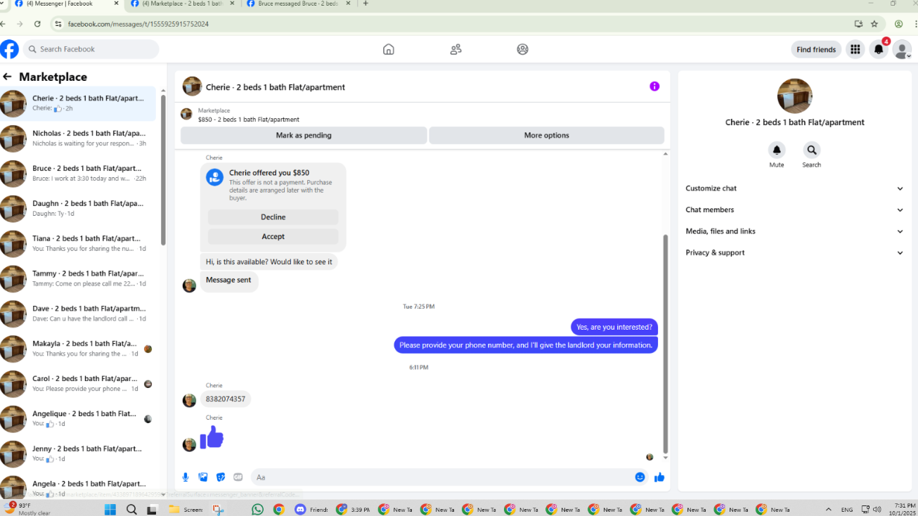Open the Groups icon in top navigation
This screenshot has width=918, height=516.
point(522,49)
